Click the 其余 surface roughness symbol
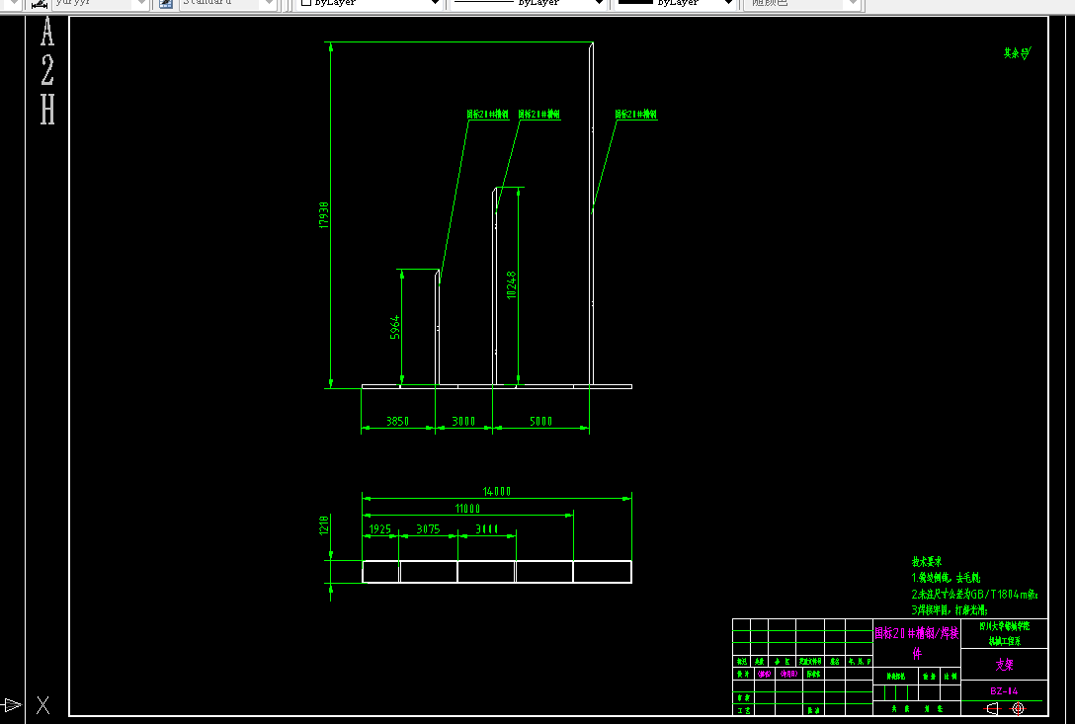The height and width of the screenshot is (724, 1075). pos(1018,52)
